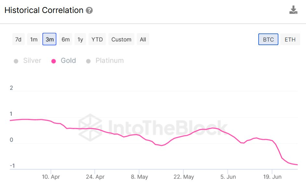
Task: Open the Custom date range picker
Action: click(121, 39)
